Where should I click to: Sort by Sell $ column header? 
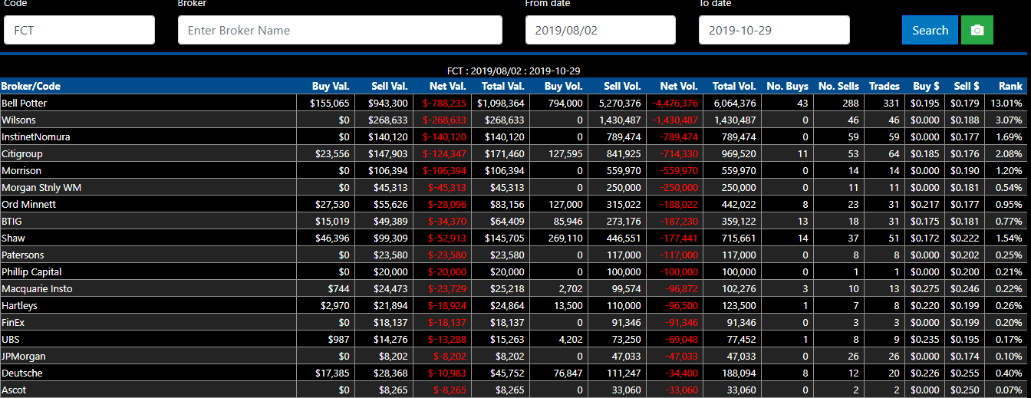pos(967,86)
